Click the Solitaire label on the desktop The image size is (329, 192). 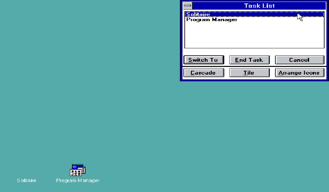(27, 180)
